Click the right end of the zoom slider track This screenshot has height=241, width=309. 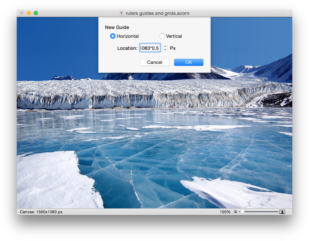277,212
